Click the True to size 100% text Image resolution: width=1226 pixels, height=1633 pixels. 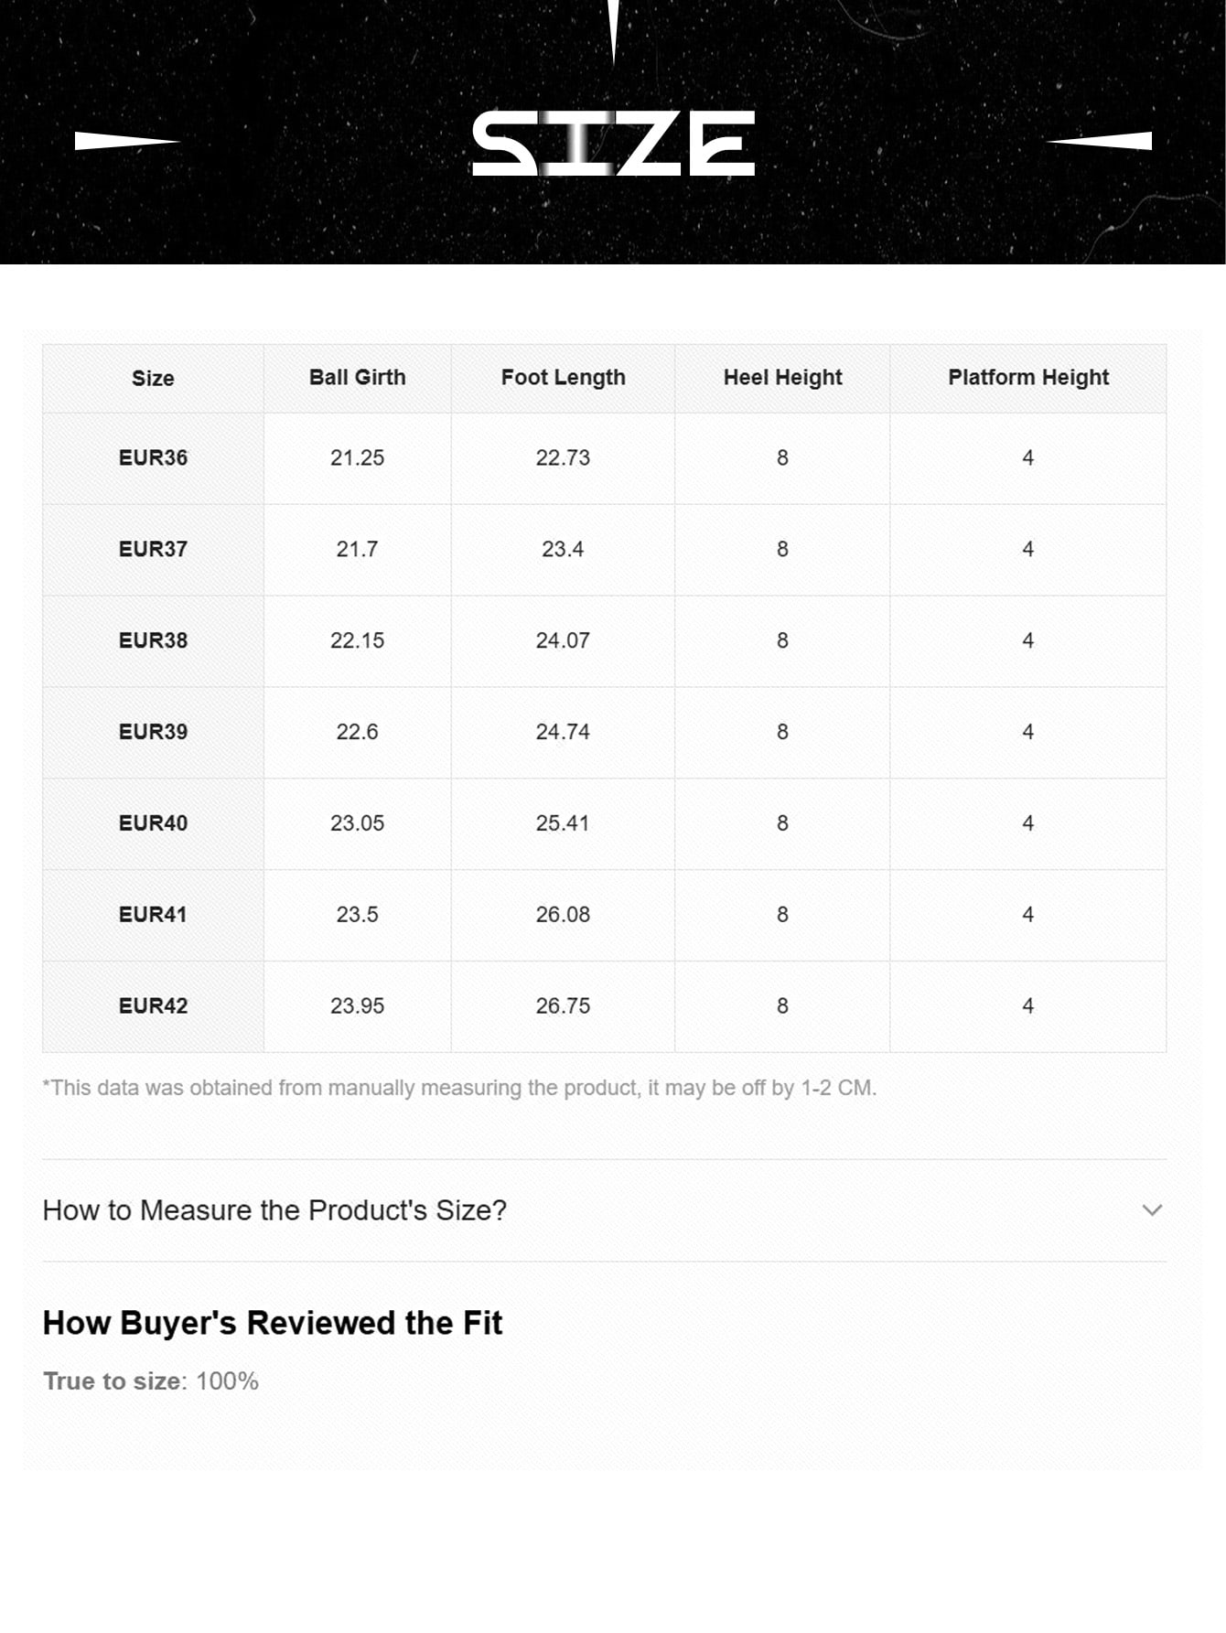(151, 1381)
